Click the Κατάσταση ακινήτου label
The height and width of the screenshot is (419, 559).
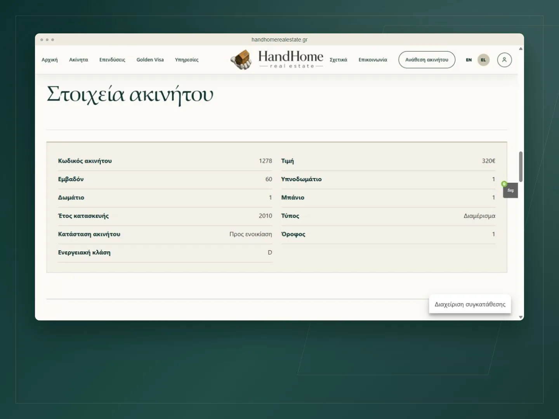point(89,234)
